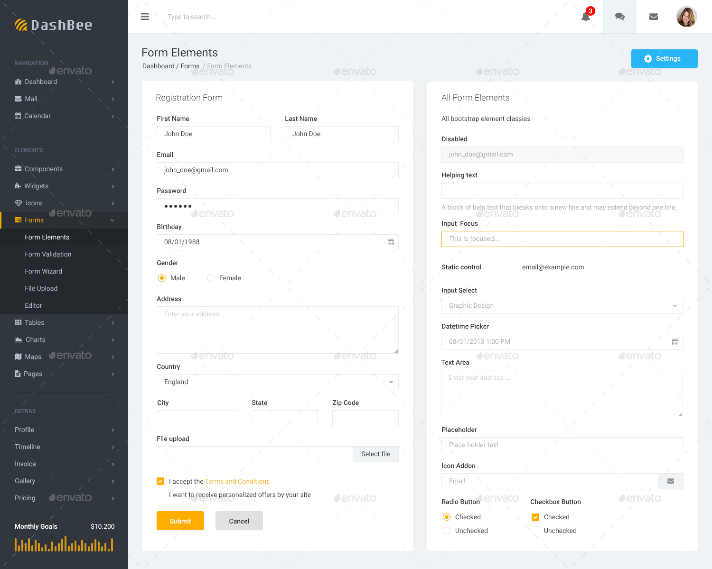This screenshot has width=712, height=569.
Task: Open the mail envelope icon in header
Action: tap(654, 17)
